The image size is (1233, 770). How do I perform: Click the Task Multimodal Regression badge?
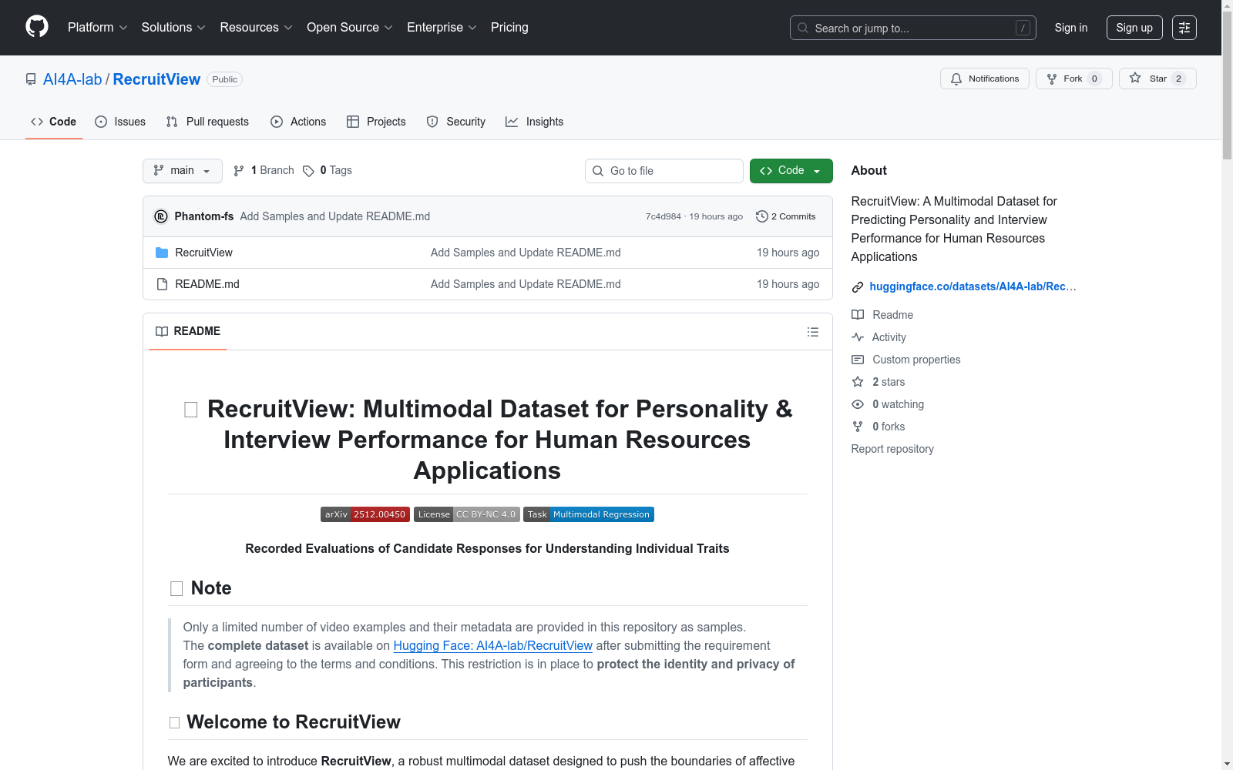point(589,514)
